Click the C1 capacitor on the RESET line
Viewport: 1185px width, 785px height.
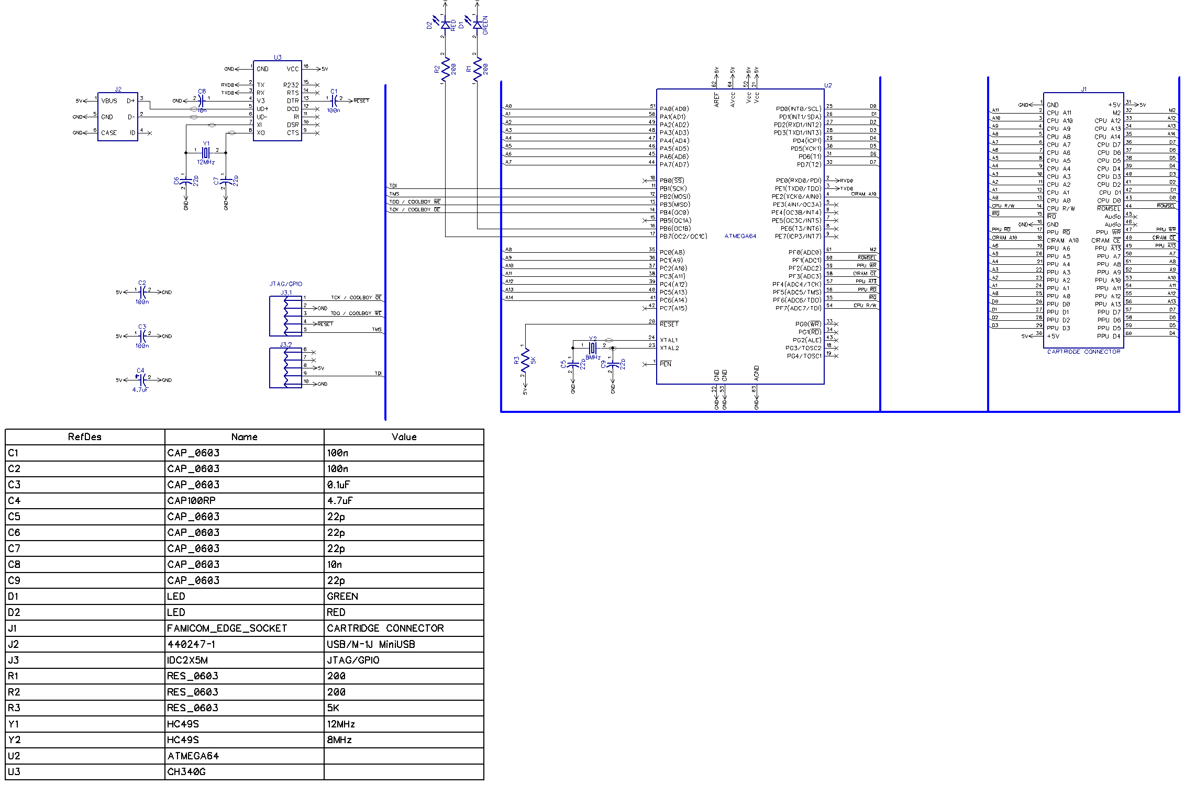[x=334, y=100]
